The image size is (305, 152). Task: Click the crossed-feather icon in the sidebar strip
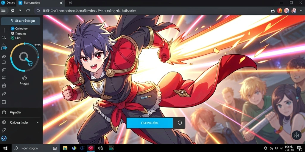pyautogui.click(x=4, y=94)
